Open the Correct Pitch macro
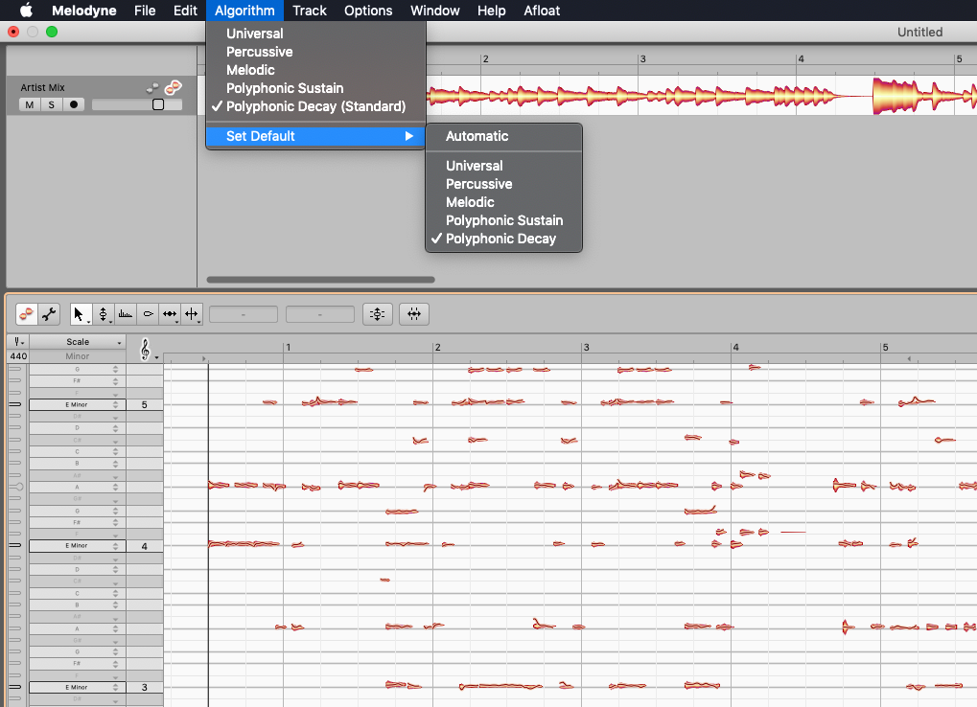Screen dimensions: 977x707 click(x=378, y=314)
